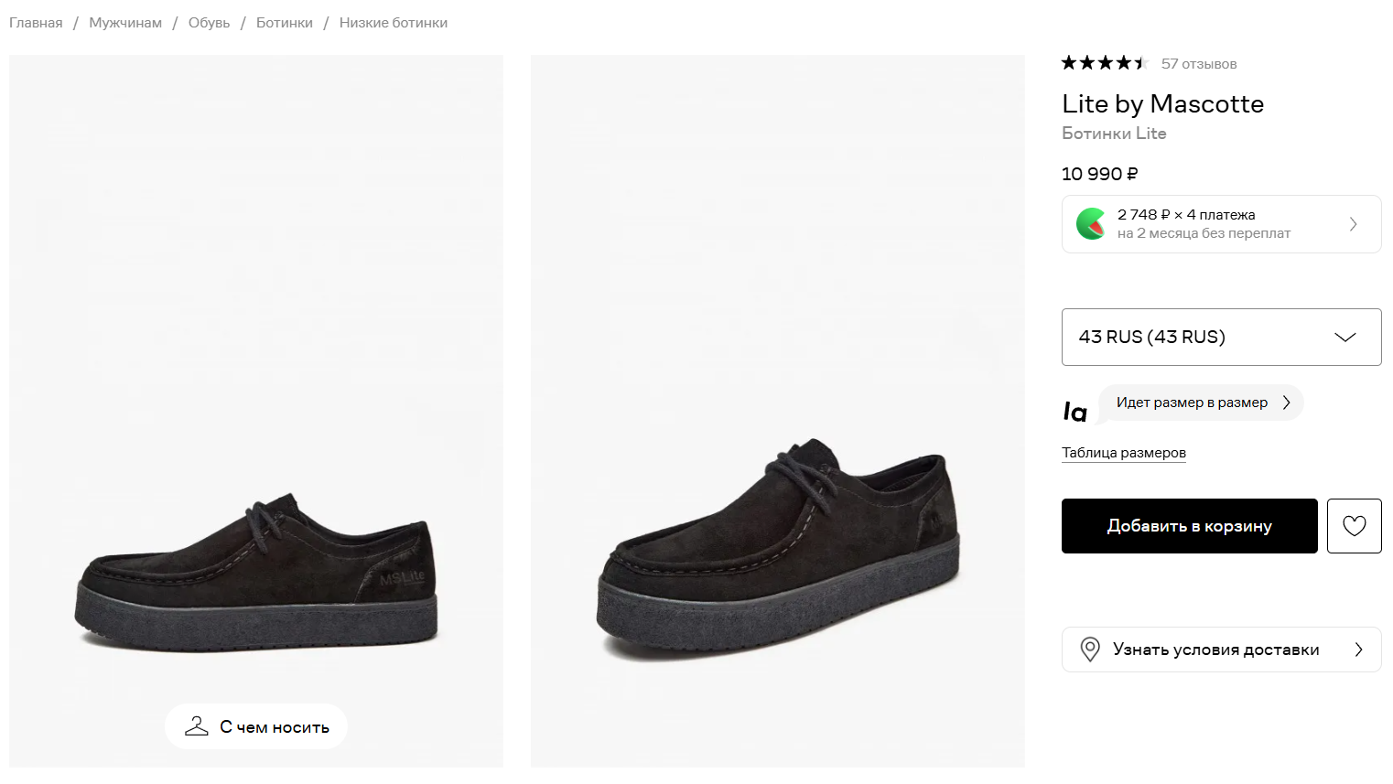Navigate to 'Мужчинам' breadcrumb
The height and width of the screenshot is (784, 1393).
tap(125, 23)
